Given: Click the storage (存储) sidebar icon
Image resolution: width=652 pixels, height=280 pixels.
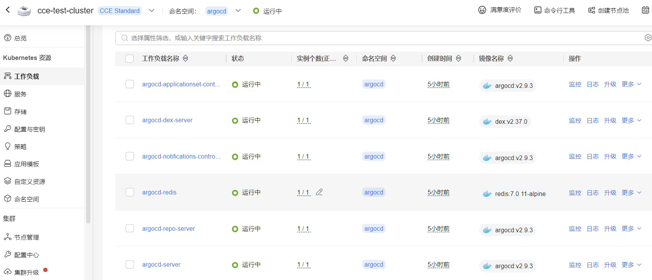Looking at the screenshot, I should (x=7, y=111).
